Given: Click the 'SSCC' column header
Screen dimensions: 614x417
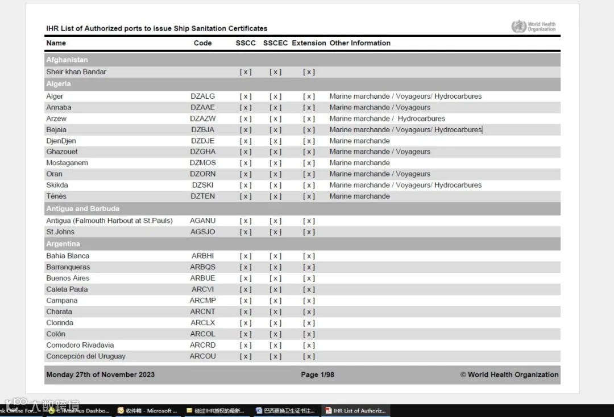Looking at the screenshot, I should point(246,43).
